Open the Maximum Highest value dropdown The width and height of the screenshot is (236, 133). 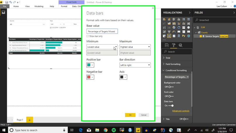click(135, 47)
